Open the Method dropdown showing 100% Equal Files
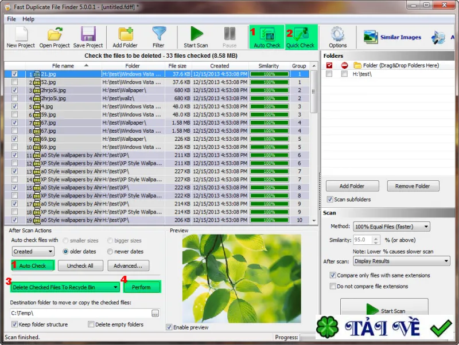459x345 pixels. [x=392, y=227]
